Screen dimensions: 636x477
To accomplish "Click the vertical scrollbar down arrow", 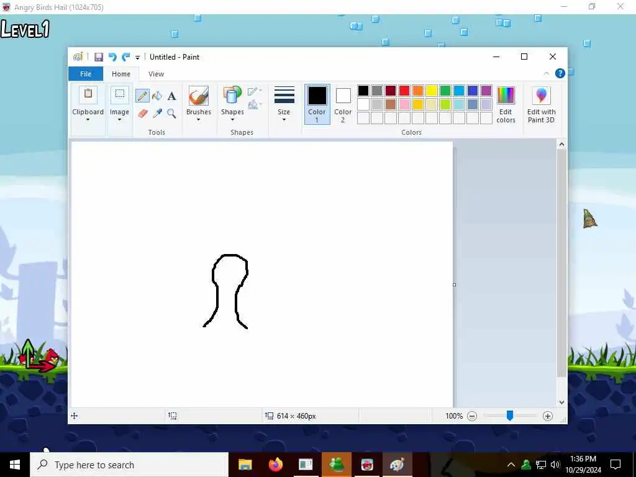I will tap(561, 402).
